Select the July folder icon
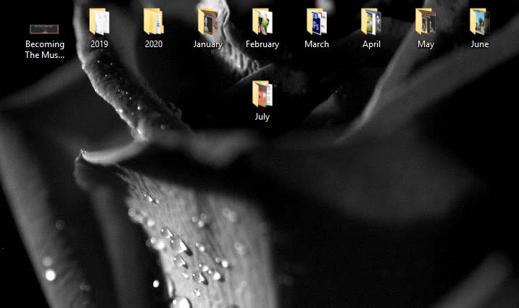 (x=262, y=94)
